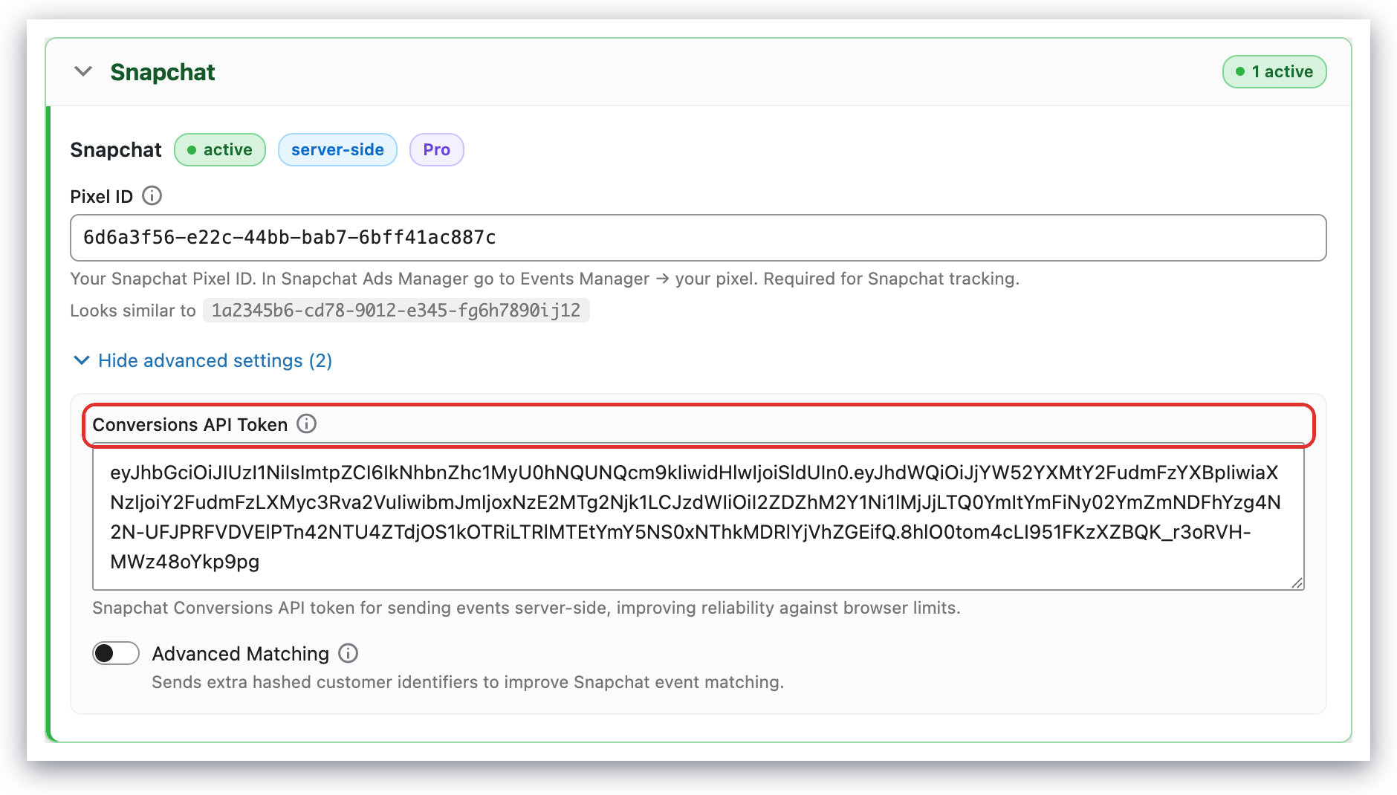This screenshot has height=795, width=1397.
Task: Collapse the Snapchat section chevron
Action: coord(83,71)
